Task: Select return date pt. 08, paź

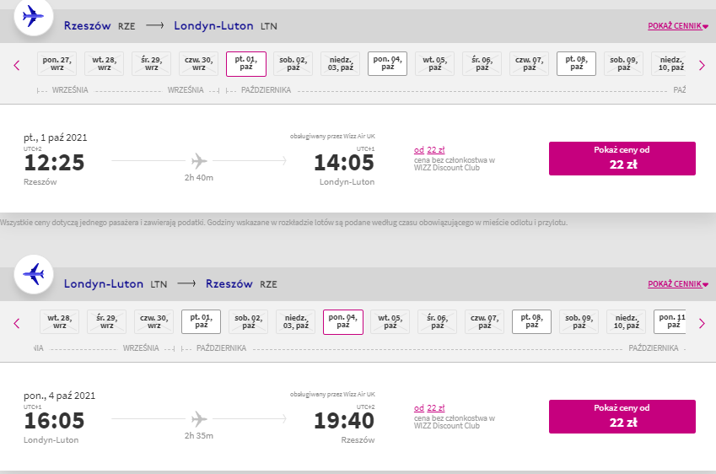Action: (531, 321)
